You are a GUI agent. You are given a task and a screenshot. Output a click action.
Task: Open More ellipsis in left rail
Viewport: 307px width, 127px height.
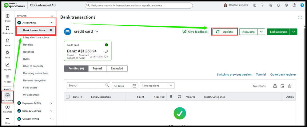tap(7, 118)
